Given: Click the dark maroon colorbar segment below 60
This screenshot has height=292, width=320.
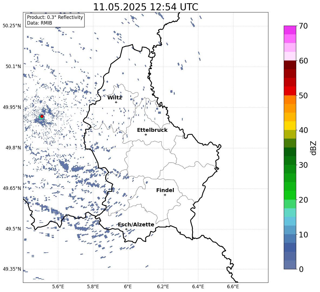Looking at the screenshot, I should 290,65.
